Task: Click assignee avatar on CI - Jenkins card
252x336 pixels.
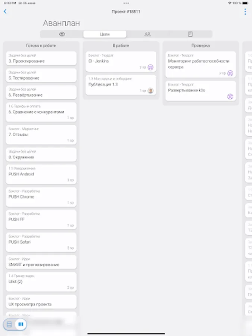Action: (x=150, y=68)
